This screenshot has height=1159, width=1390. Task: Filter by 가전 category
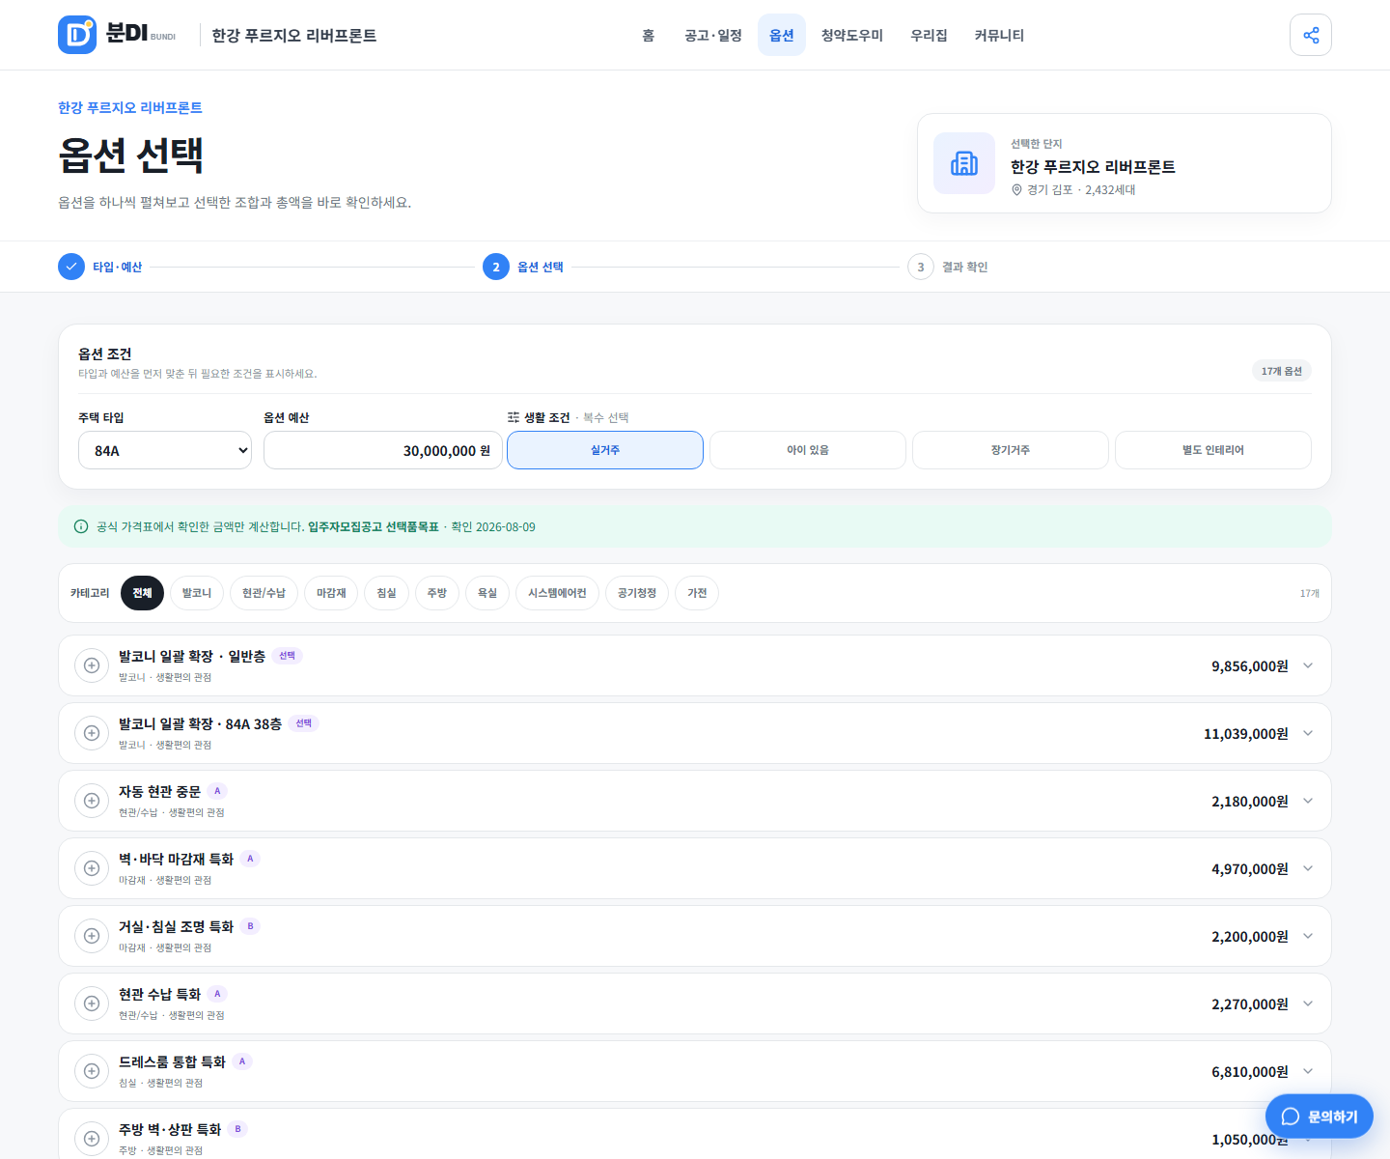tap(697, 593)
